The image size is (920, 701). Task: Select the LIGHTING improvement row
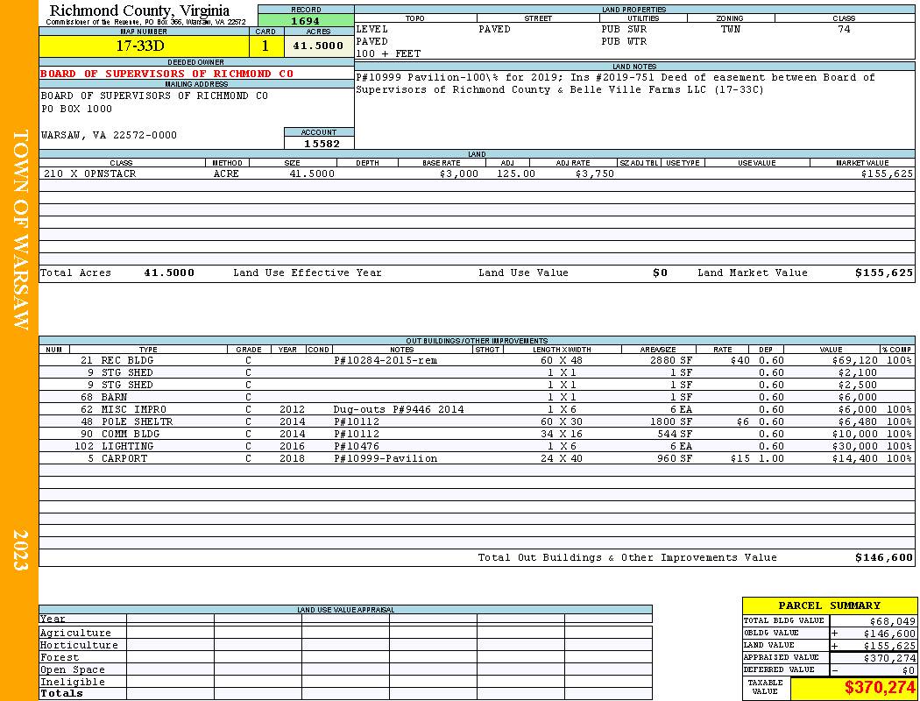pos(477,446)
